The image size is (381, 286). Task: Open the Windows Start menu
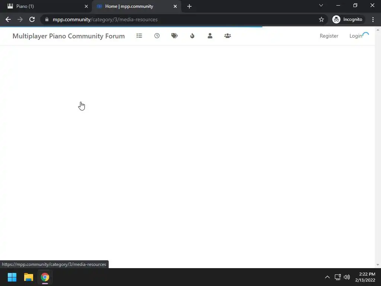pos(12,277)
